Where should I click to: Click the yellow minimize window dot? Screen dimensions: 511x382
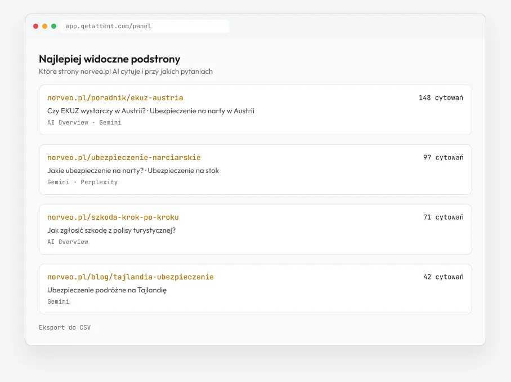coord(44,26)
